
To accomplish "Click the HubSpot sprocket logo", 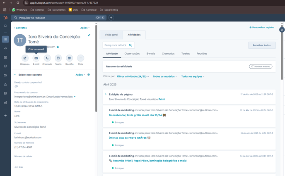I will click(5, 18).
